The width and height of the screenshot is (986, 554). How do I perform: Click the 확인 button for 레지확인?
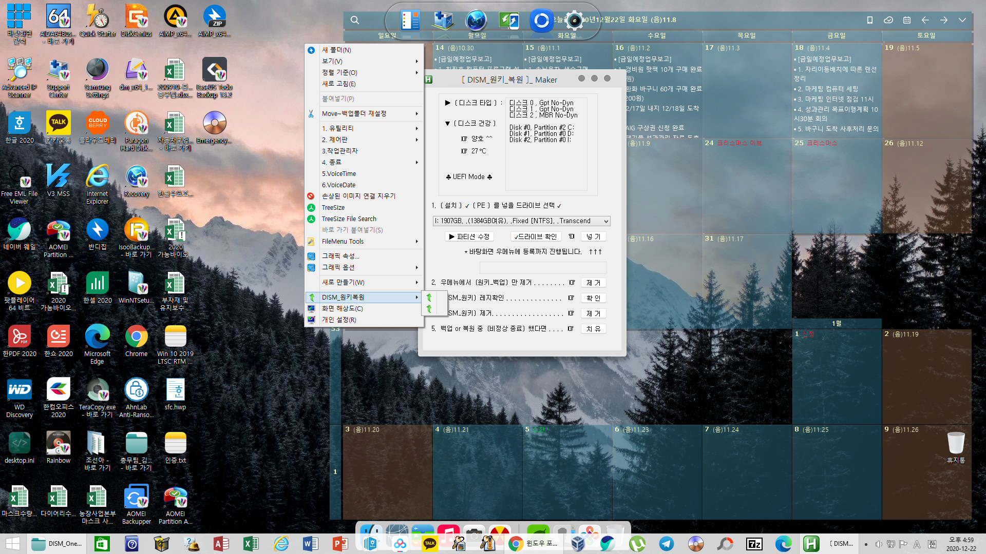(x=593, y=298)
